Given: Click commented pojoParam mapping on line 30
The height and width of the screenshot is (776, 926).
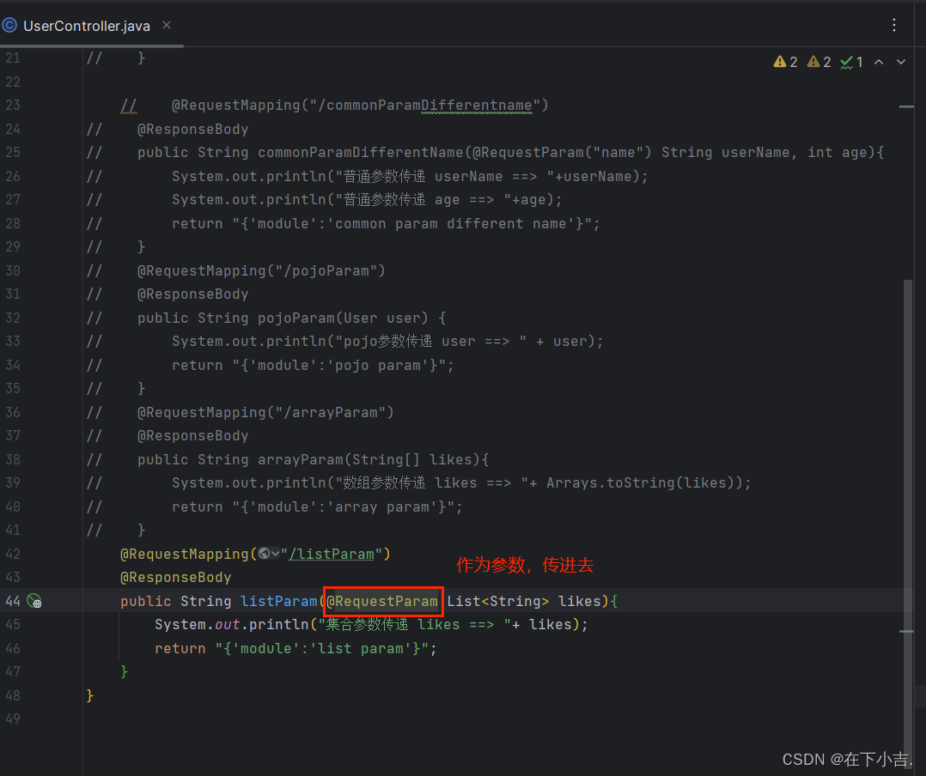Looking at the screenshot, I should click(x=261, y=271).
